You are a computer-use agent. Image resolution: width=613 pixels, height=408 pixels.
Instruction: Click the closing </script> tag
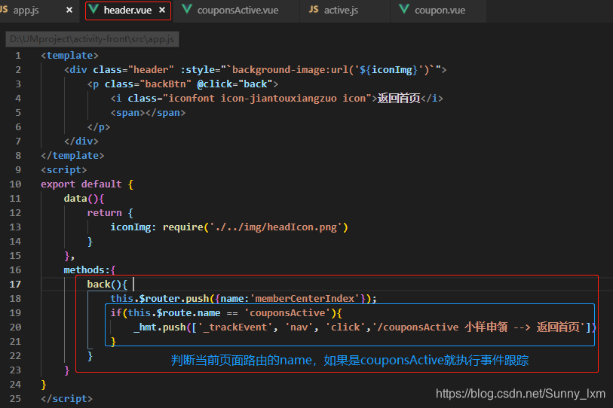click(67, 399)
